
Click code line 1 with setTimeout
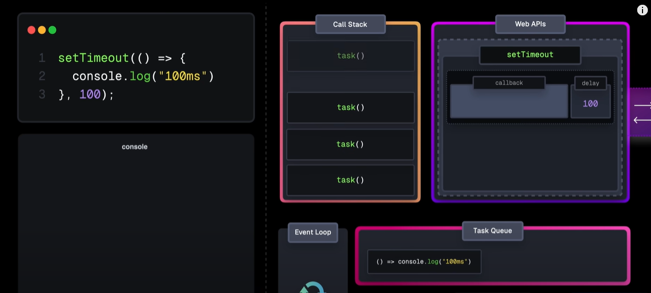(x=121, y=58)
